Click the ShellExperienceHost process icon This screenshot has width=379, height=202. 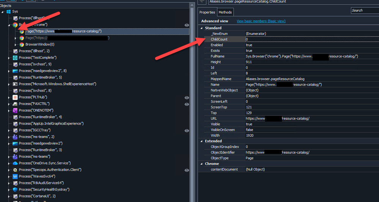pyautogui.click(x=15, y=84)
